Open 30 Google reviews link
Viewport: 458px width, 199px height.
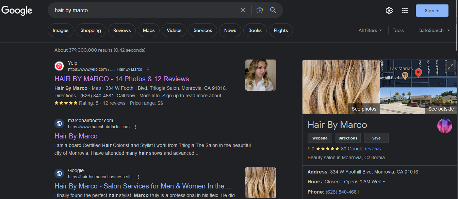pos(361,149)
